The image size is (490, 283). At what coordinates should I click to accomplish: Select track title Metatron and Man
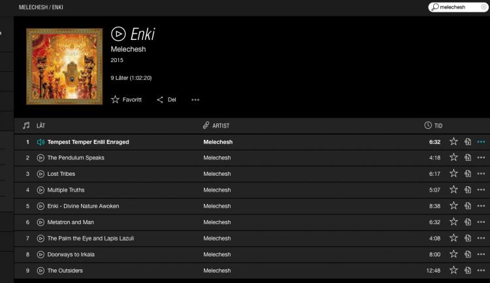71,222
